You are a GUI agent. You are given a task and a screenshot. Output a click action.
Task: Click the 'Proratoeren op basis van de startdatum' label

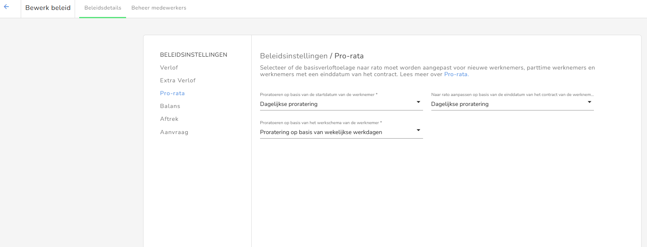(x=319, y=95)
